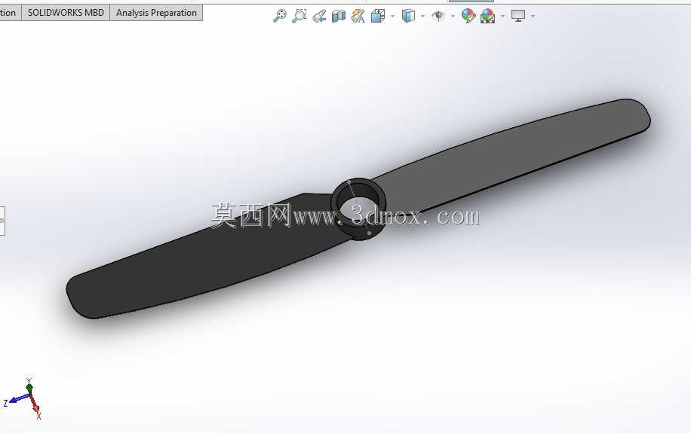Image resolution: width=691 pixels, height=433 pixels.
Task: Click the left-edge panel collapse handle
Action: tap(2, 221)
